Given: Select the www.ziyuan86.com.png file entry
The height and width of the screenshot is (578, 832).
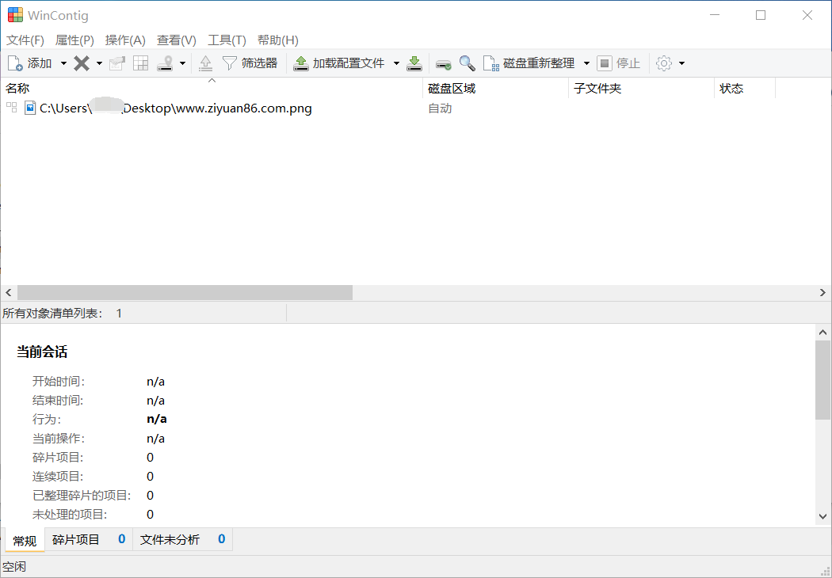Looking at the screenshot, I should [x=175, y=108].
